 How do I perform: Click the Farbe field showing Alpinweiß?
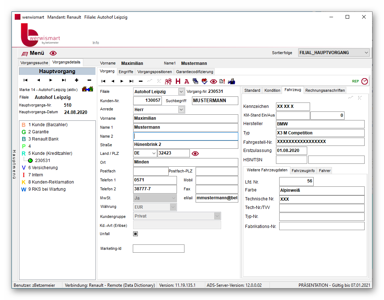pos(322,190)
